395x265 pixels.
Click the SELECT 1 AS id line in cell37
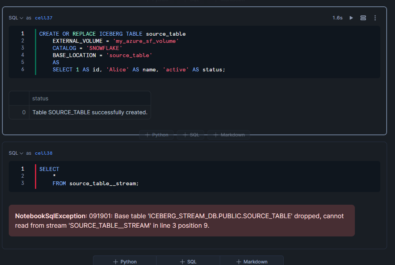[x=139, y=70]
